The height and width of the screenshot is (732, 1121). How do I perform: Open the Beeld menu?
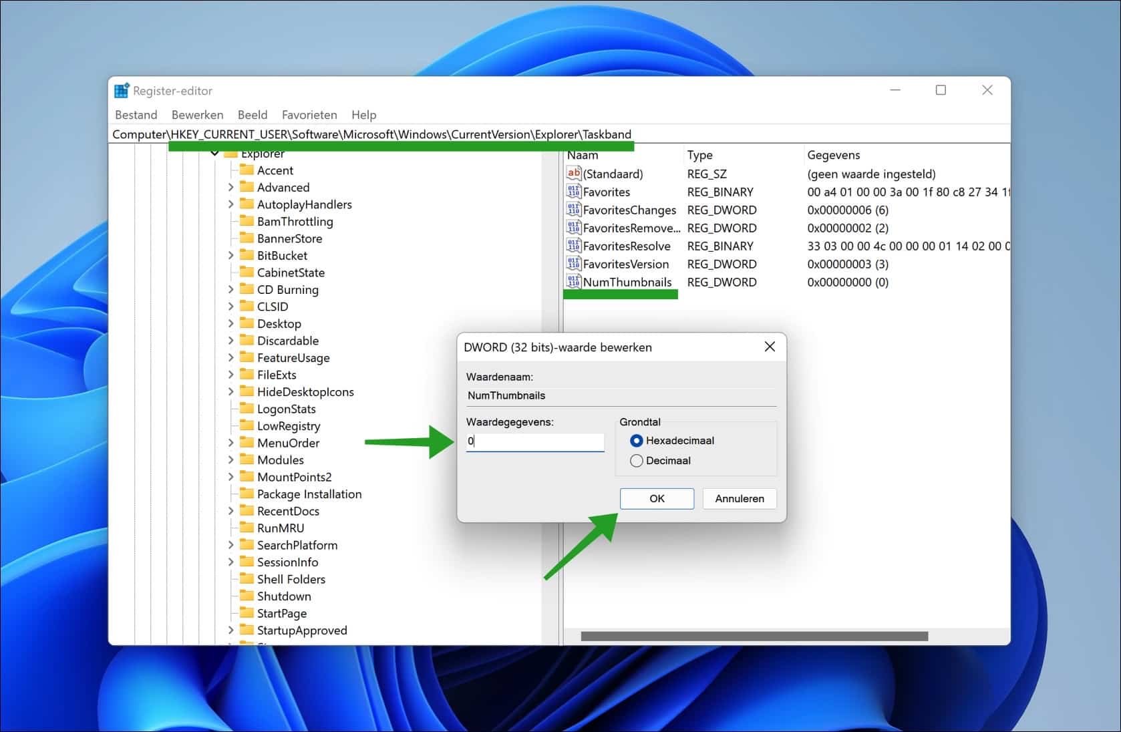(253, 115)
